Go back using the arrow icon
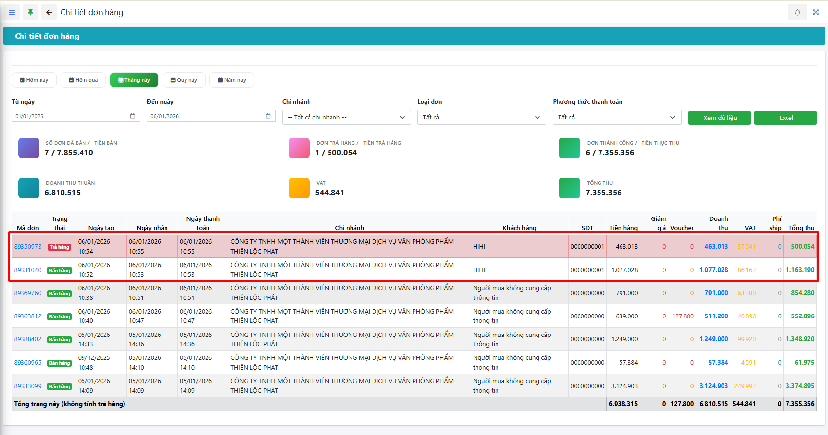The width and height of the screenshot is (828, 435). [49, 12]
